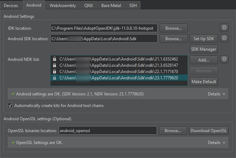
Task: Click Make Default for selected NDK
Action: pyautogui.click(x=204, y=82)
